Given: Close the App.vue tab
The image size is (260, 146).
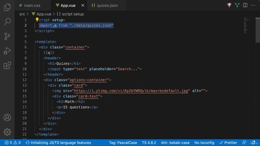Looking at the screenshot, I should tap(83, 5).
